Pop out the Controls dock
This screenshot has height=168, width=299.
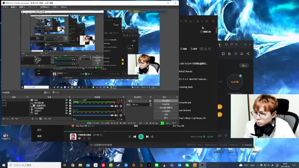click(x=177, y=97)
